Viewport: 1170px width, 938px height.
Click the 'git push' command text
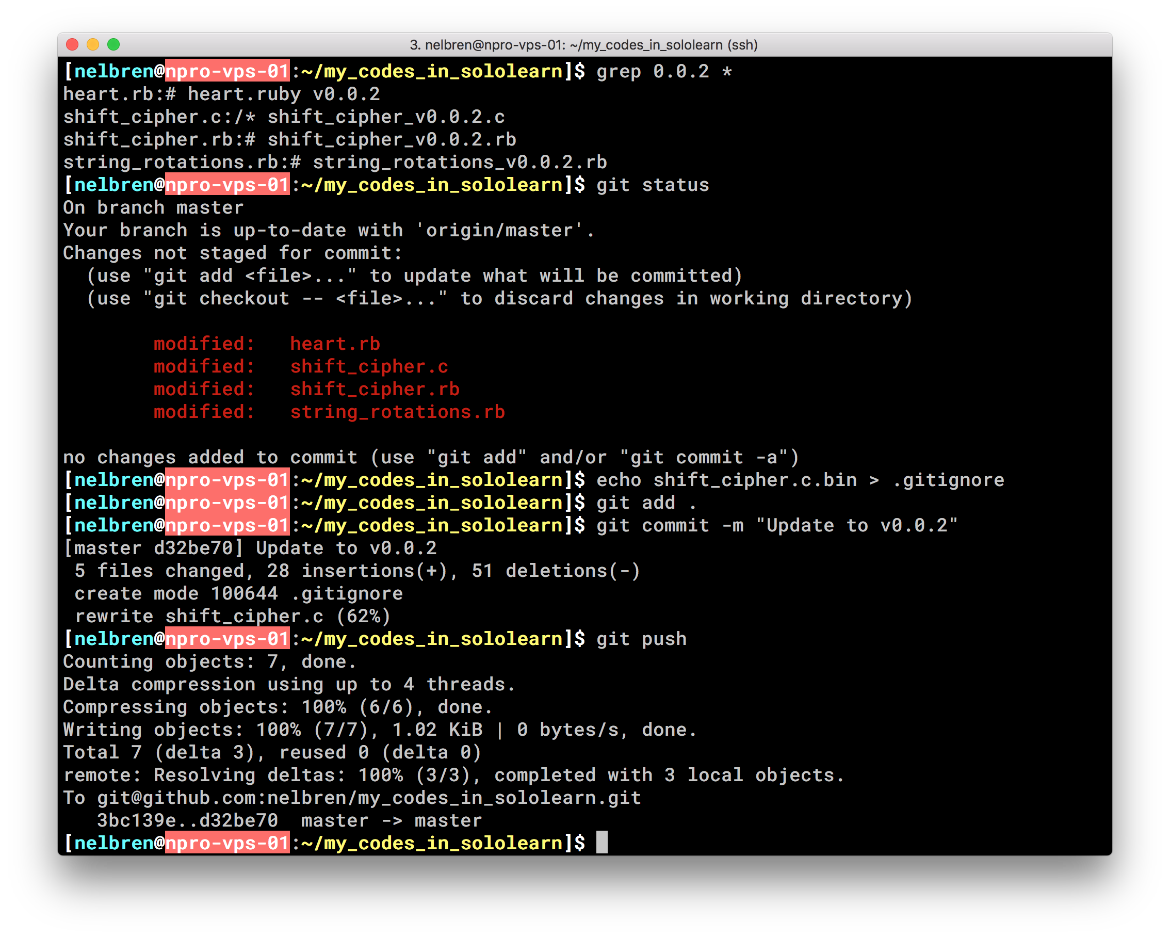(641, 639)
